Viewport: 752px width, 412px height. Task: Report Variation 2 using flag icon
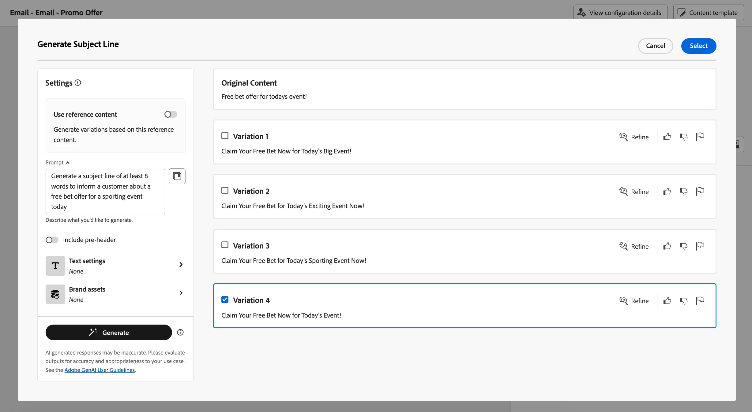pos(700,191)
